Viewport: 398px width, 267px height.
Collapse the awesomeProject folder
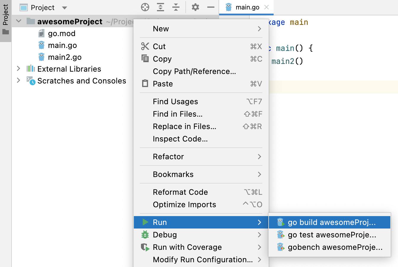coord(19,21)
